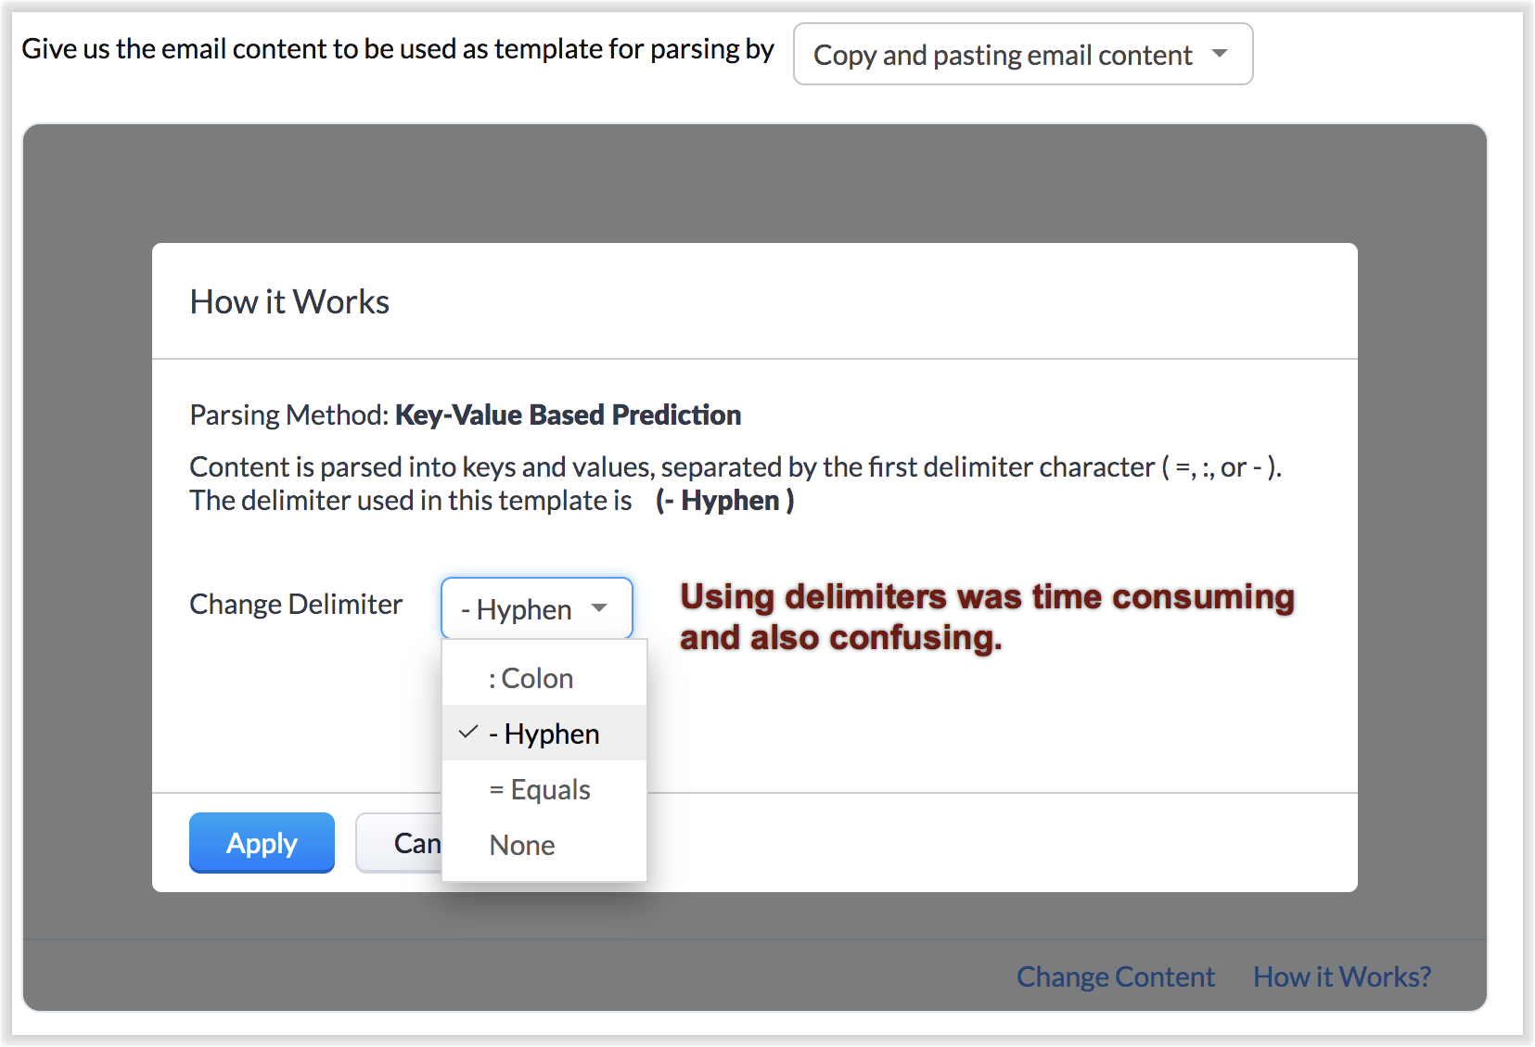The width and height of the screenshot is (1535, 1047).
Task: Click the down arrow in the Hyphen delimiter box
Action: pos(599,608)
